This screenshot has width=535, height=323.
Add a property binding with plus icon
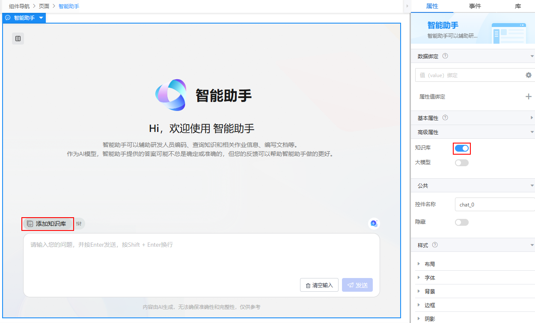[529, 97]
